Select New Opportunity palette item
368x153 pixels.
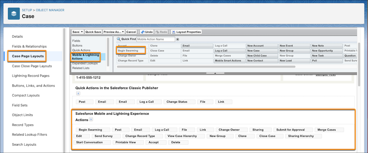click(x=327, y=51)
